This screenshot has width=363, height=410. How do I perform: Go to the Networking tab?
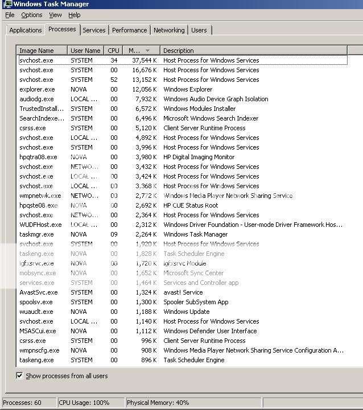click(169, 30)
